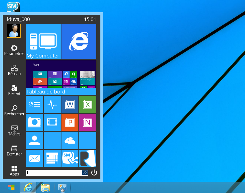Image resolution: width=245 pixels, height=193 pixels.
Task: Open Apps from the sidebar
Action: [x=14, y=170]
